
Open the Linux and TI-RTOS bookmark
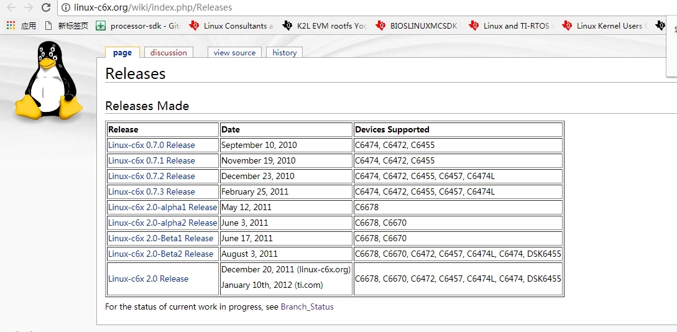click(510, 25)
